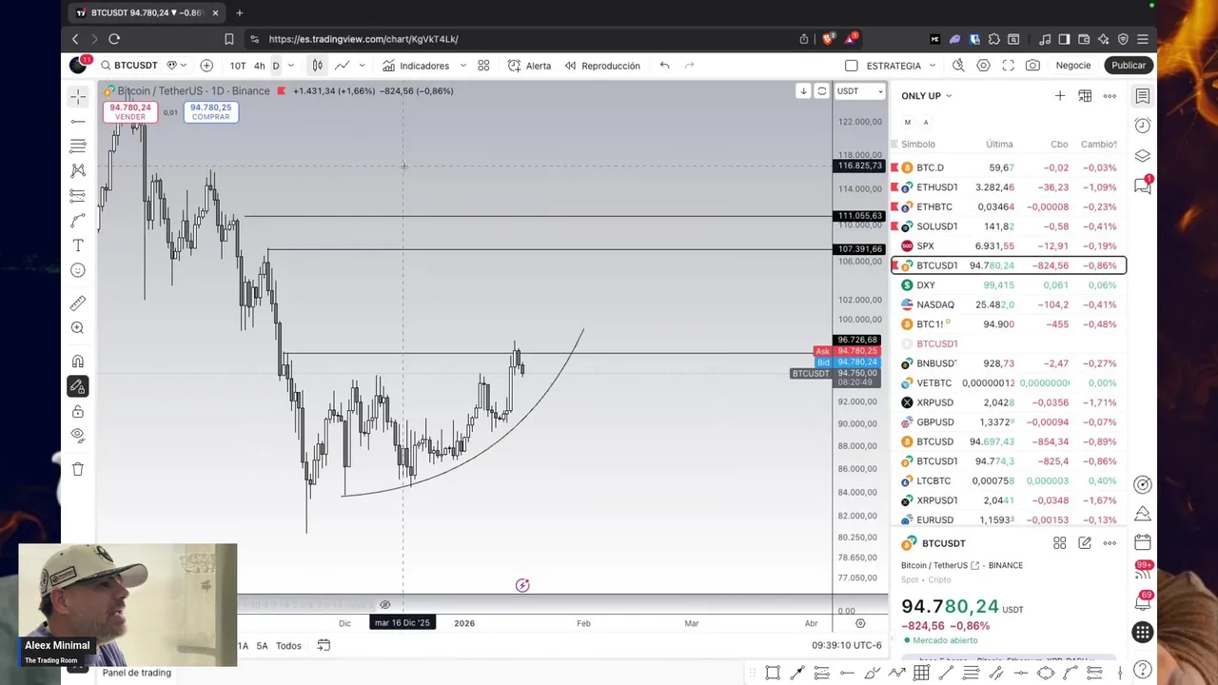The width and height of the screenshot is (1218, 685).
Task: Toggle stay in drawing mode pencil
Action: pos(78,386)
